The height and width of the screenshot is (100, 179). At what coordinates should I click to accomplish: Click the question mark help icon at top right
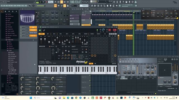point(123,2)
